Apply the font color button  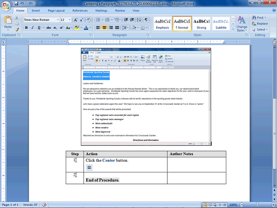[x=86, y=28]
